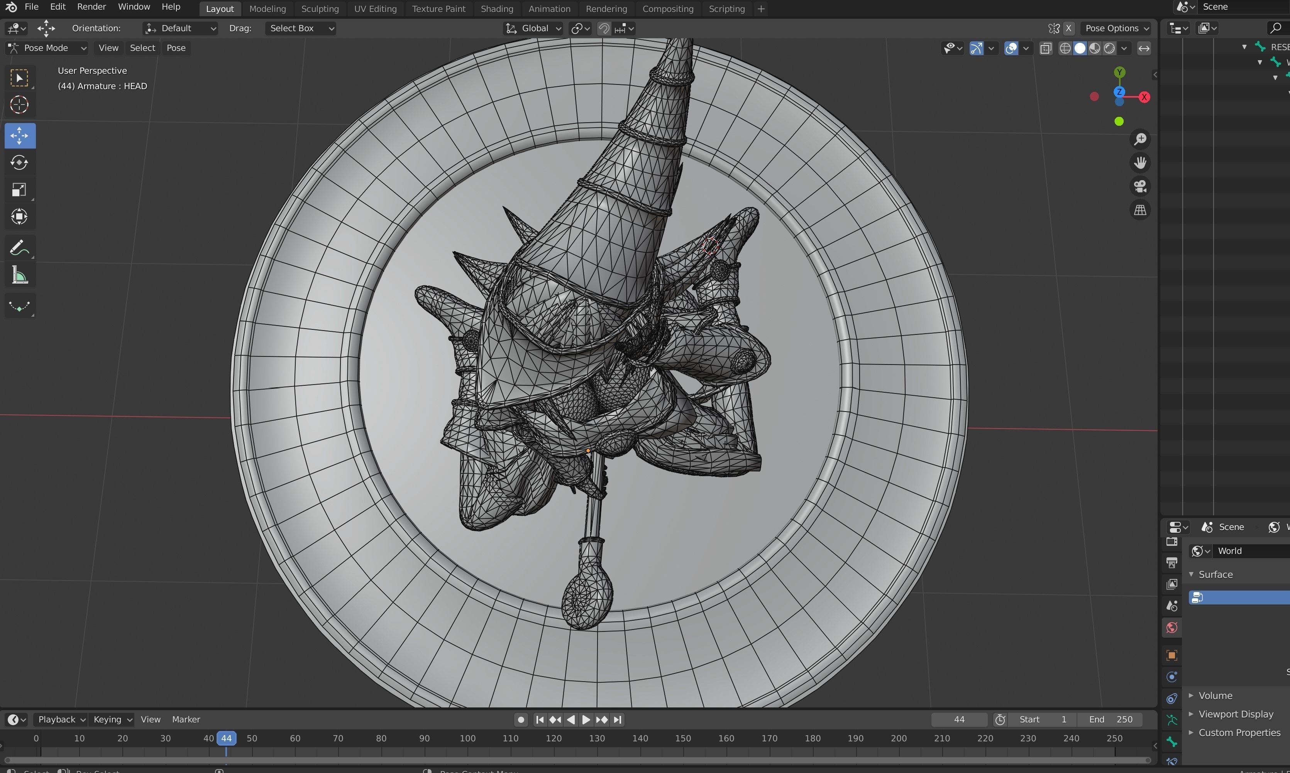Select the Breakdowner pose tool
The width and height of the screenshot is (1290, 773).
(x=20, y=306)
